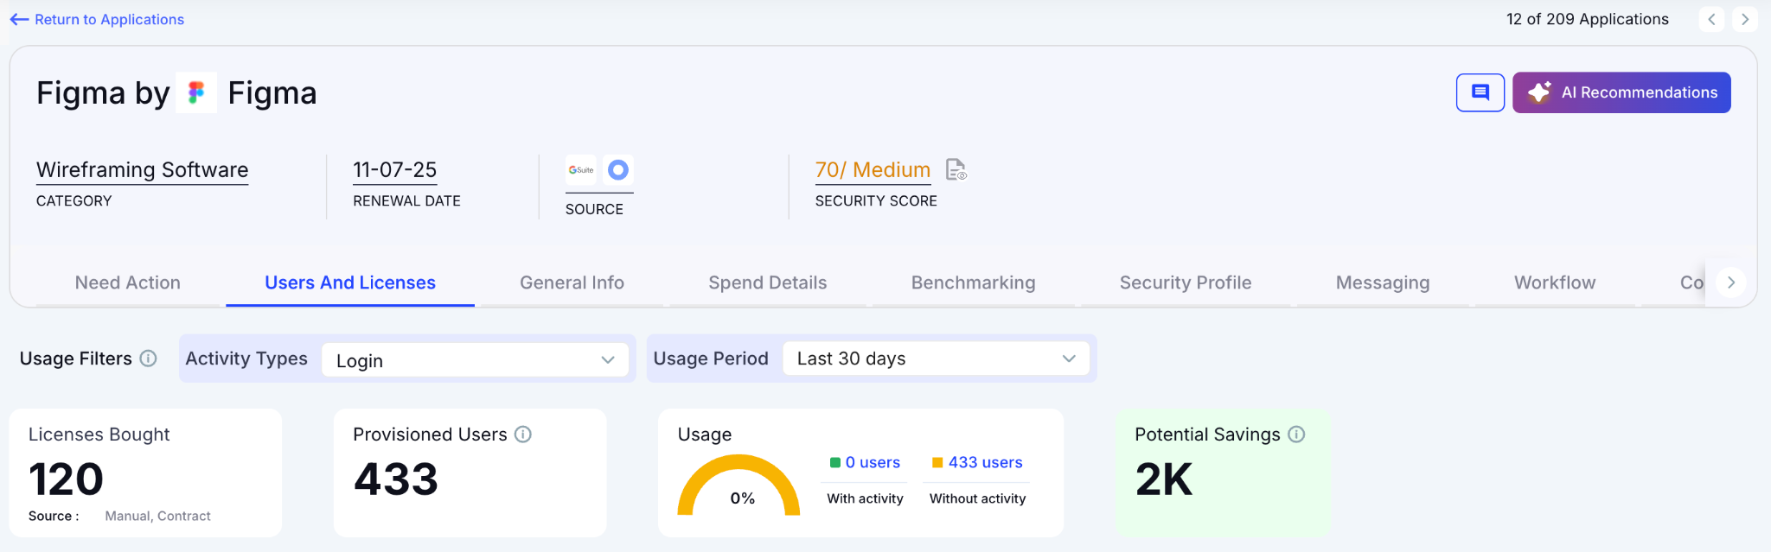The height and width of the screenshot is (552, 1771).
Task: Open the Workflow tab
Action: [1555, 282]
